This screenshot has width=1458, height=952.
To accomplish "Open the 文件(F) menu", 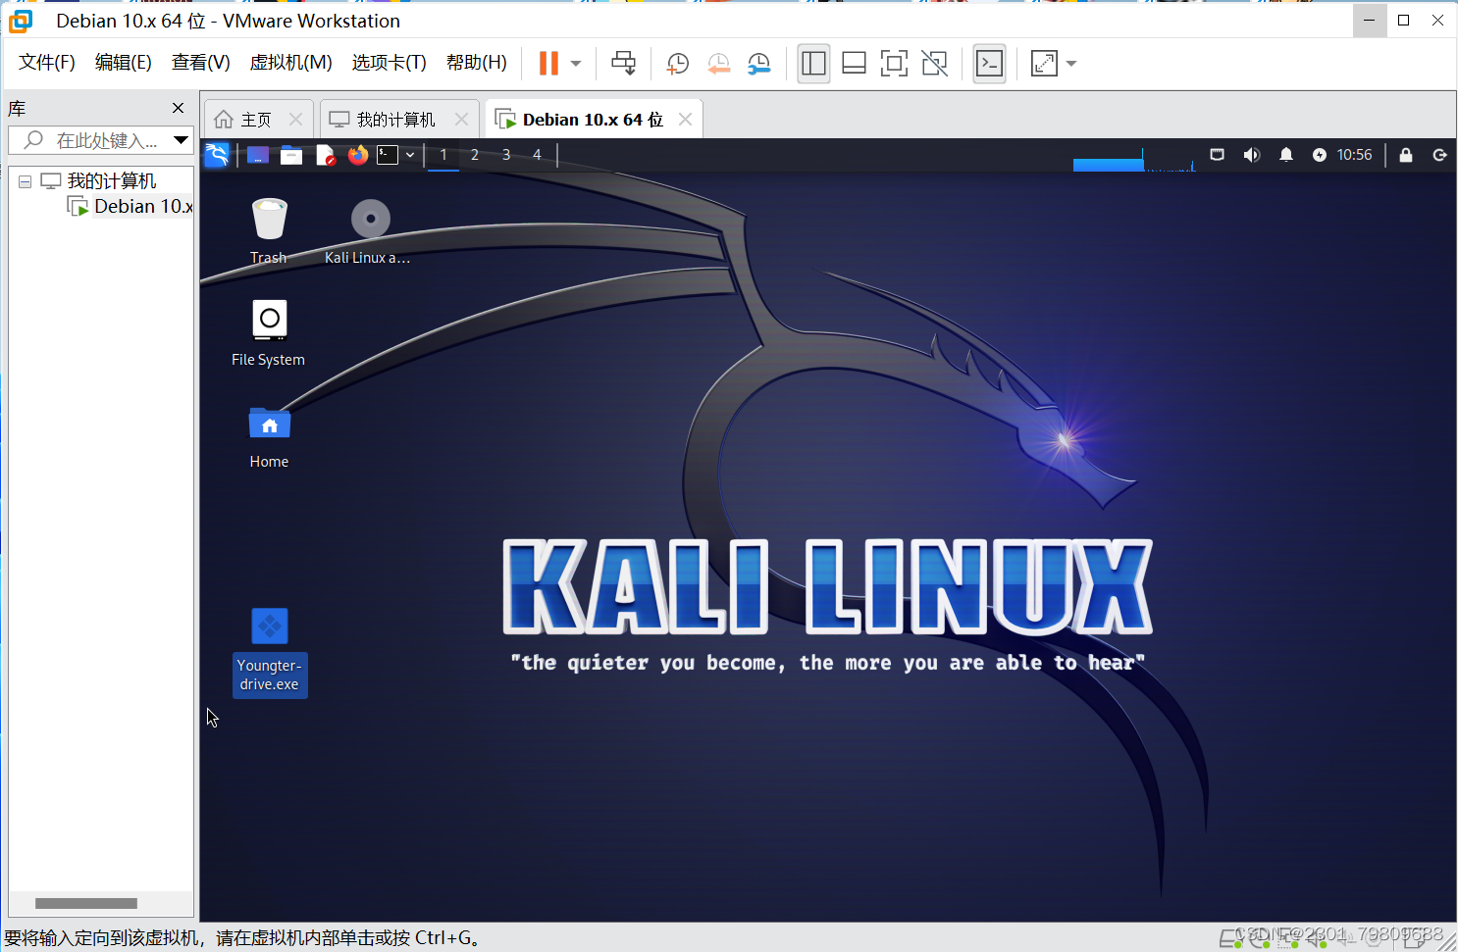I will click(47, 63).
